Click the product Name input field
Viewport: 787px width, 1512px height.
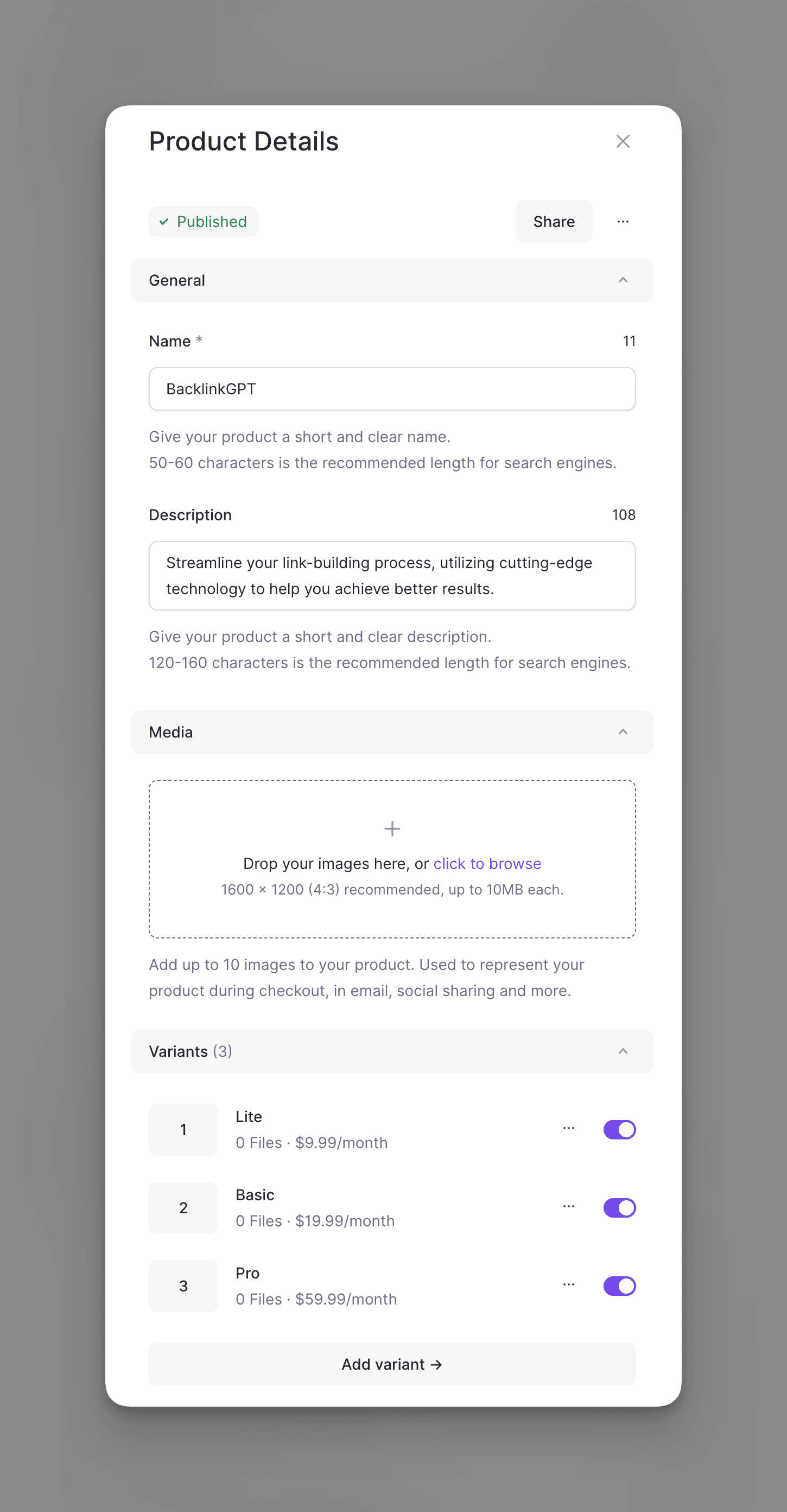392,389
